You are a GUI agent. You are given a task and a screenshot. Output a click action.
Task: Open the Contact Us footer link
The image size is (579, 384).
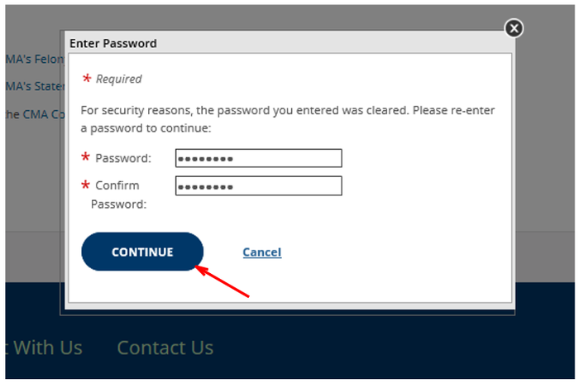coord(165,348)
